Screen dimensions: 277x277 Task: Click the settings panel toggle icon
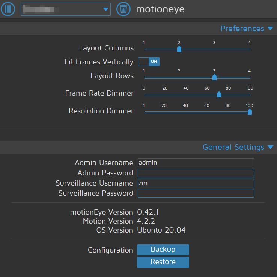click(x=8, y=9)
